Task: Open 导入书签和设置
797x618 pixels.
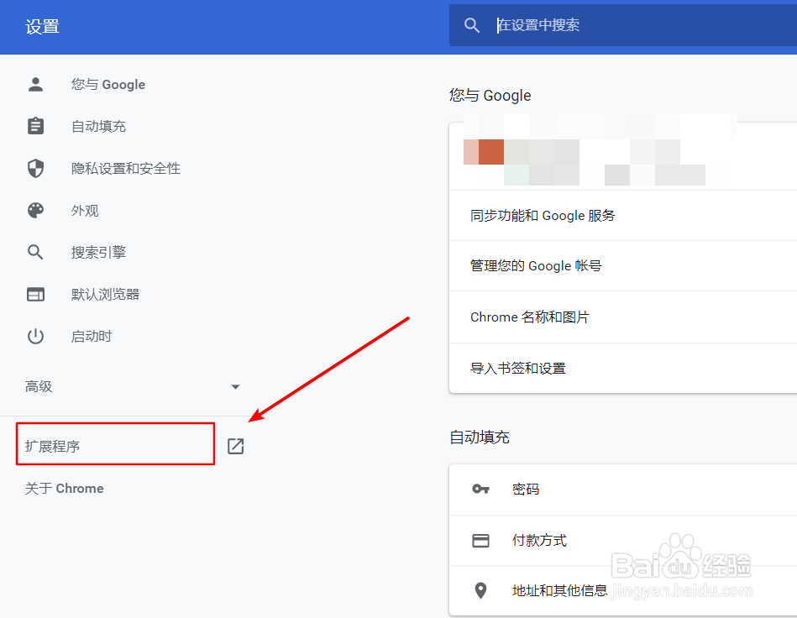Action: 517,368
